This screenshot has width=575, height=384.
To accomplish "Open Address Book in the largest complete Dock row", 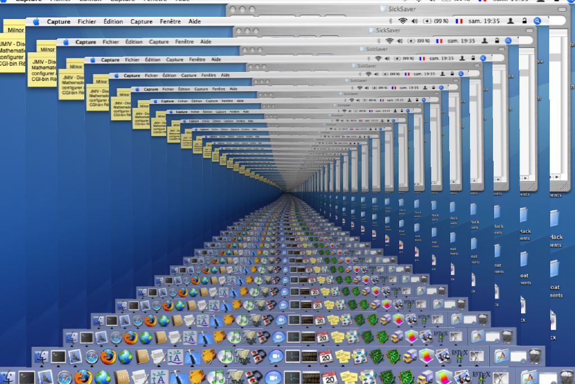I will pos(142,356).
